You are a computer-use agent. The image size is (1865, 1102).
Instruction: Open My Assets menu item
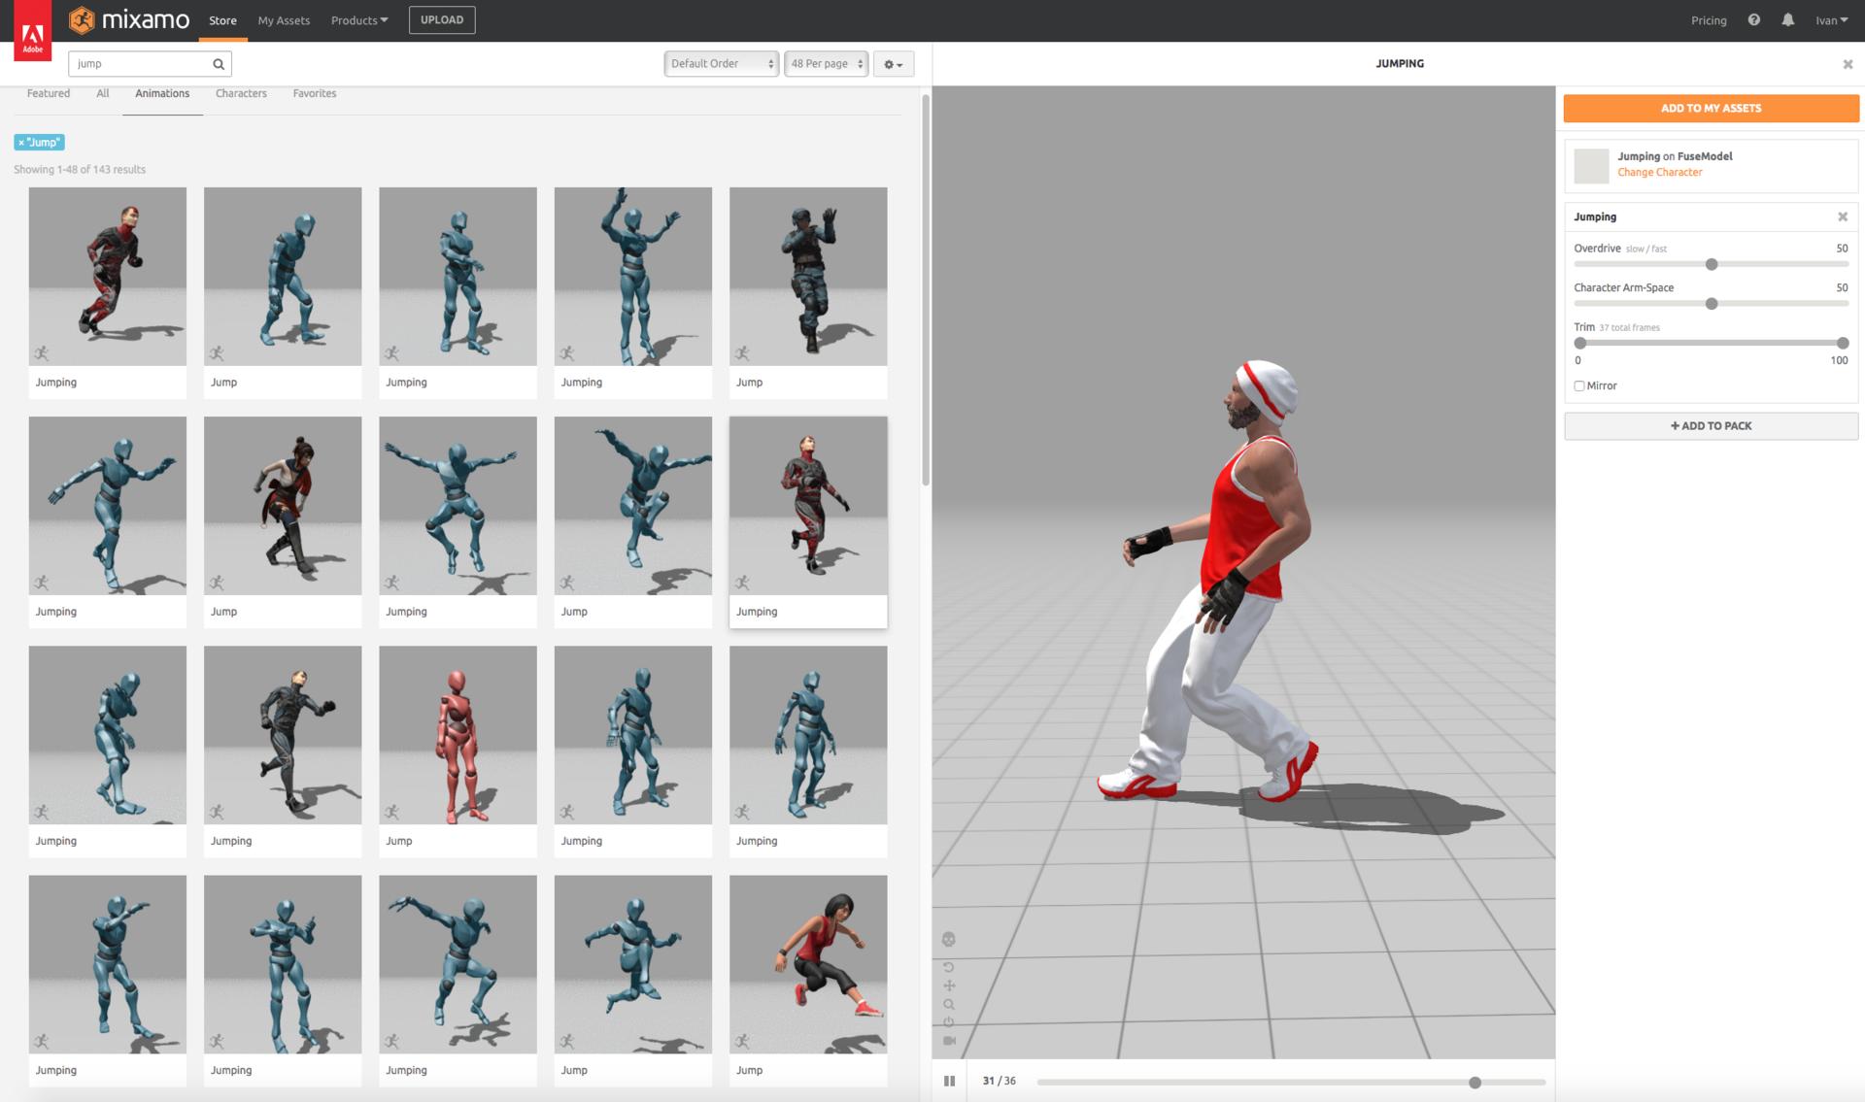(x=284, y=18)
